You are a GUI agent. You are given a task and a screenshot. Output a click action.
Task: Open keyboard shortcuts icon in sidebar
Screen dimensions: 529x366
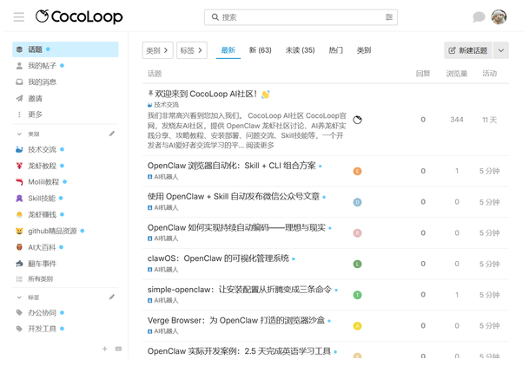118,349
